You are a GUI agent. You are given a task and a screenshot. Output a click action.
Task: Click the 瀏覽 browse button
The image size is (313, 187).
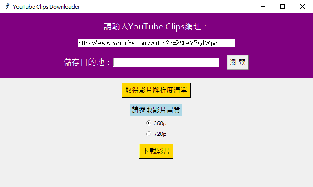pyautogui.click(x=238, y=62)
